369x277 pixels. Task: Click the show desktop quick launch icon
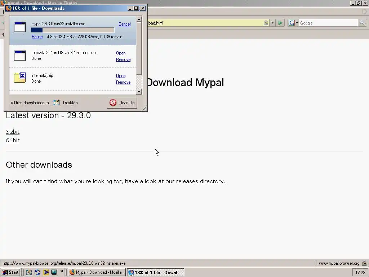54,272
